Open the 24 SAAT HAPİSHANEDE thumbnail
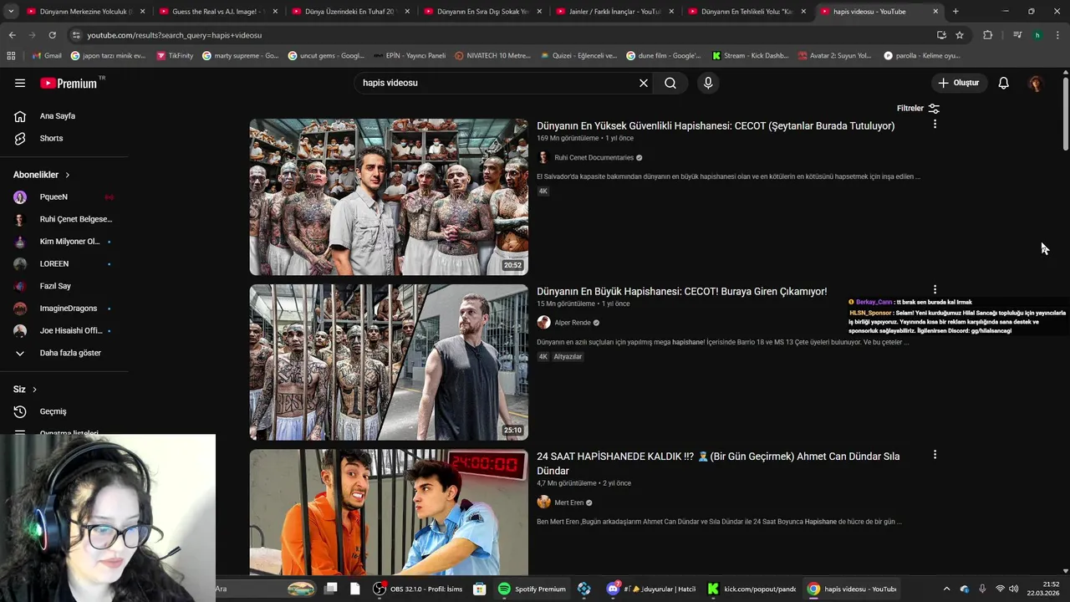 [x=389, y=512]
